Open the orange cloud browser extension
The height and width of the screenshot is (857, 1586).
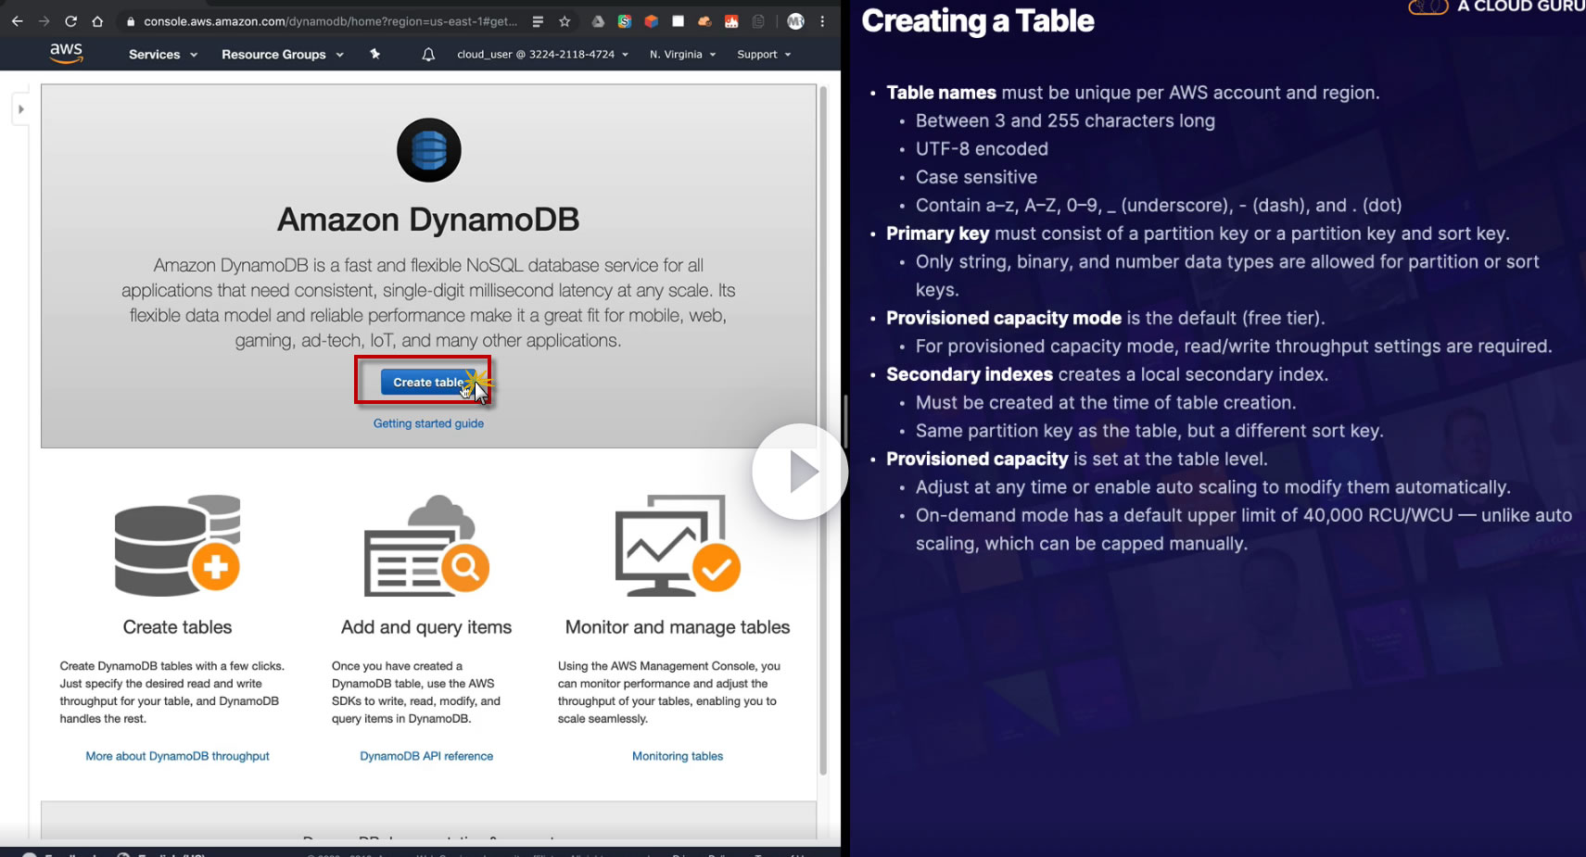(704, 21)
